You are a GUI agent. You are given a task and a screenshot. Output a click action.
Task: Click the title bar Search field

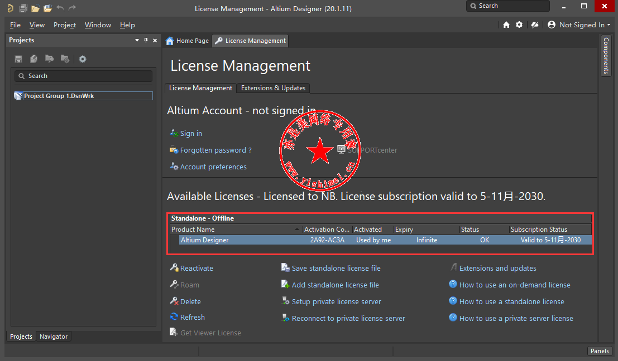[507, 6]
